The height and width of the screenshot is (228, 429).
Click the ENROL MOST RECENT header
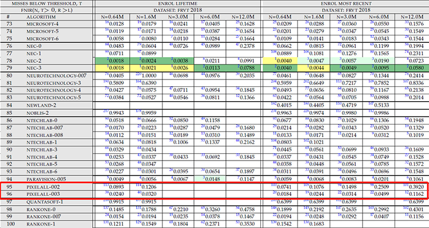[346, 3]
